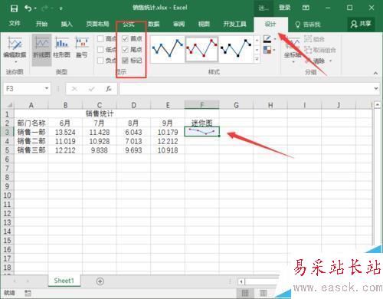Click the Save icon in quick access toolbar
383x299 pixels.
click(14, 8)
